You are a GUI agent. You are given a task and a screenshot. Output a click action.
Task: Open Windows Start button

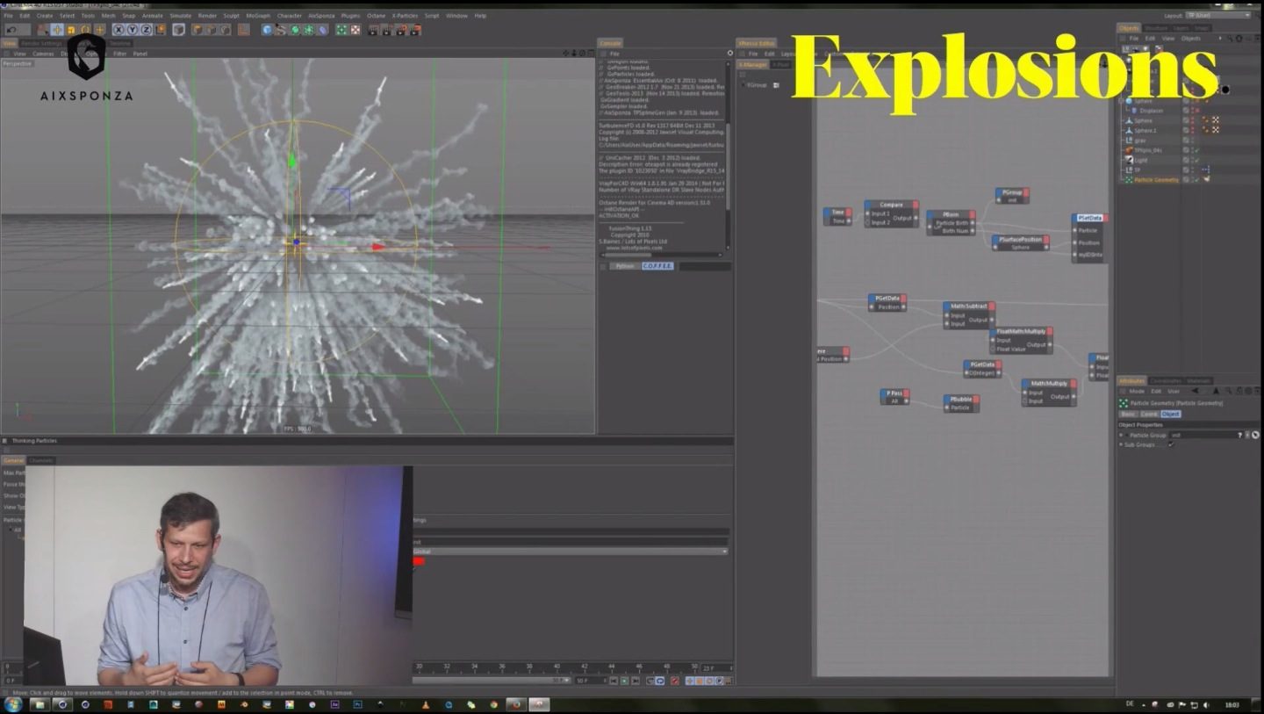(12, 704)
